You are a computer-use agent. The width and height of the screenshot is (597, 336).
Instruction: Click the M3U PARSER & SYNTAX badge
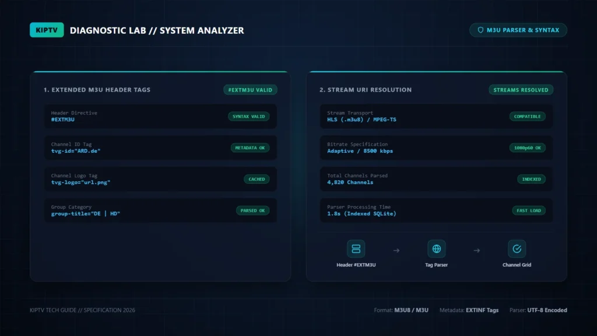pos(518,30)
